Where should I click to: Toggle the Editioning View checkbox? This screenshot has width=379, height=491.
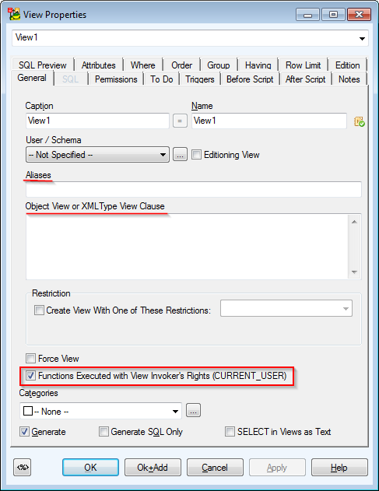pos(196,155)
